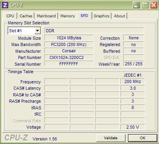Click the Part Number label
This screenshot has width=159, height=144.
point(29,57)
